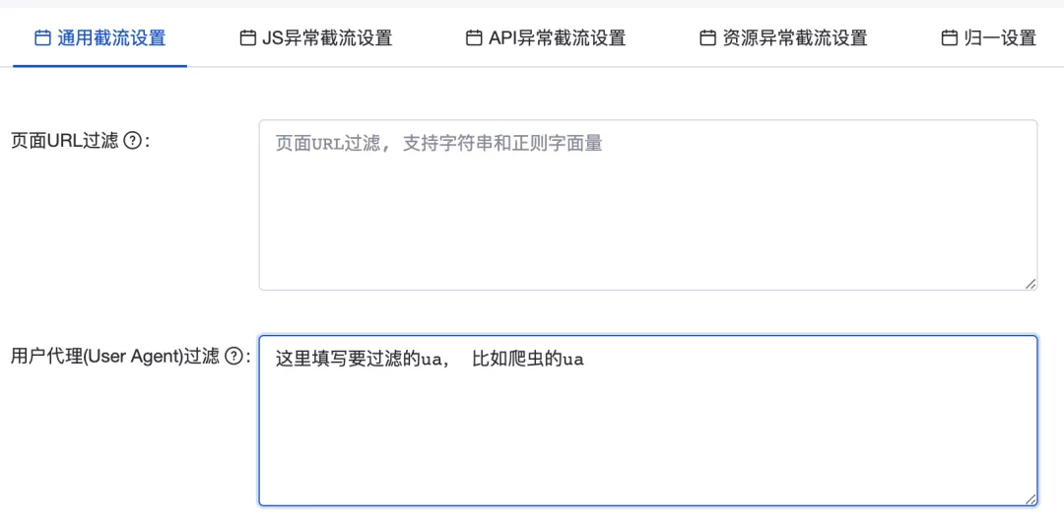
Task: Select the 资源异常截流设置 tab
Action: click(784, 38)
